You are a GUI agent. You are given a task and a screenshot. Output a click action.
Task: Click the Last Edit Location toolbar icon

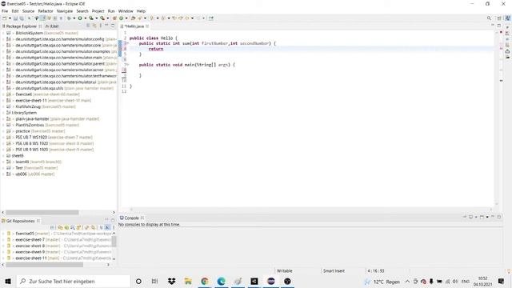(x=174, y=18)
